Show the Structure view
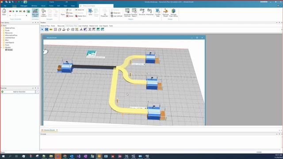The image size is (283, 159). pos(142,12)
